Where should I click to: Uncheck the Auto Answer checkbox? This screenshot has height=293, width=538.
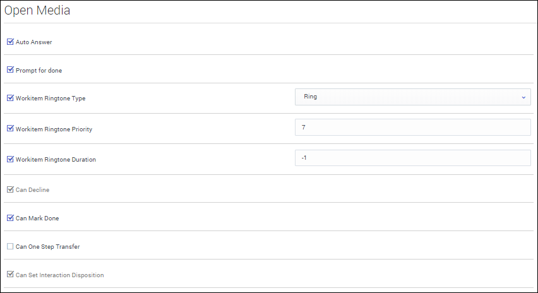tap(10, 42)
